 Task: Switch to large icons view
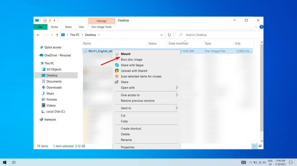point(260,146)
